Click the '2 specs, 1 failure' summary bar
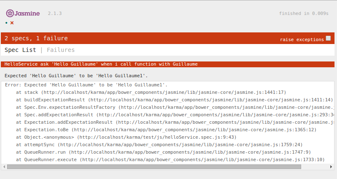 [x=167, y=38]
